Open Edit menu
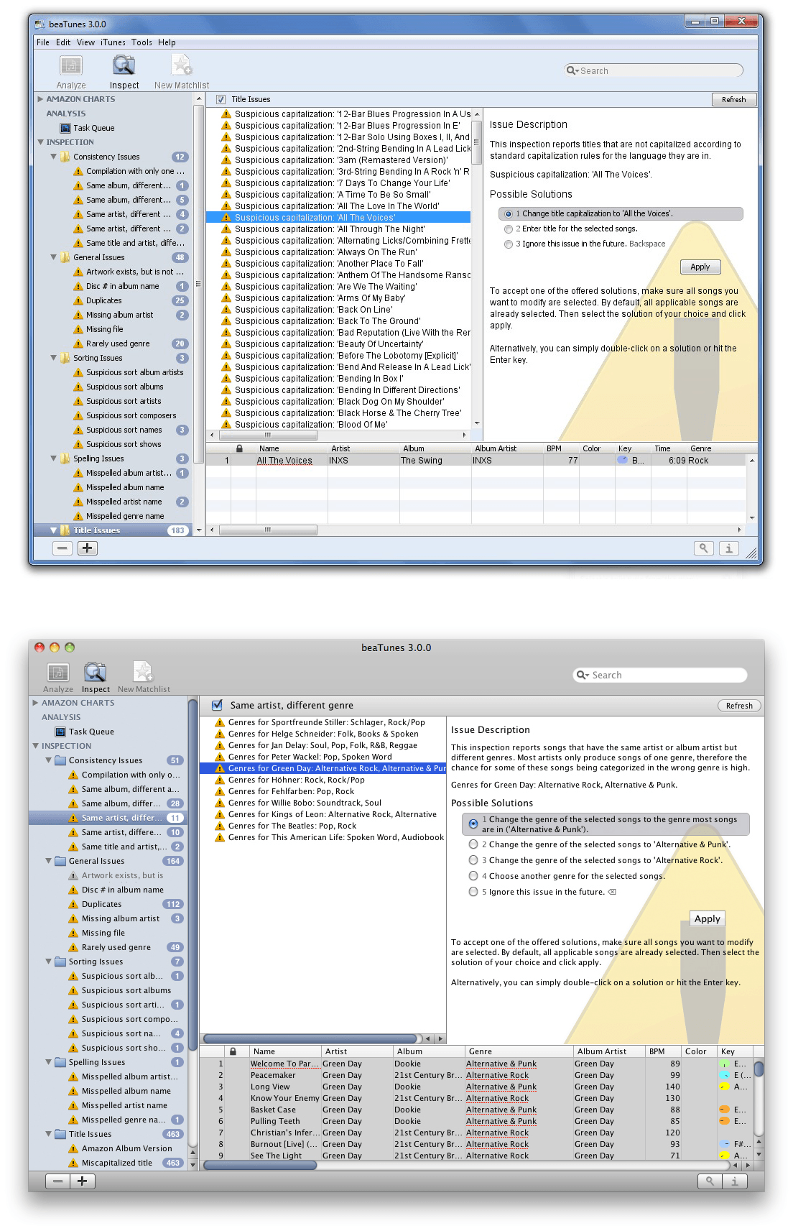The width and height of the screenshot is (793, 1231). 63,42
